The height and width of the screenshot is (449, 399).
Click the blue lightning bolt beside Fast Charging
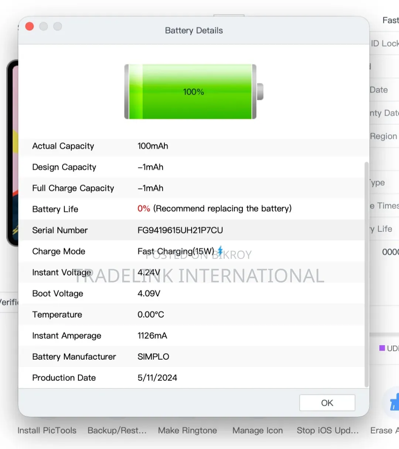point(220,251)
